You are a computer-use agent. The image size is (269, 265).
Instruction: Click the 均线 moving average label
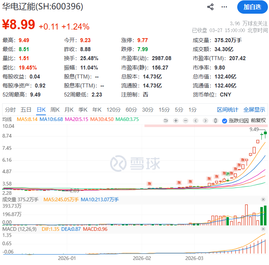[7, 119]
